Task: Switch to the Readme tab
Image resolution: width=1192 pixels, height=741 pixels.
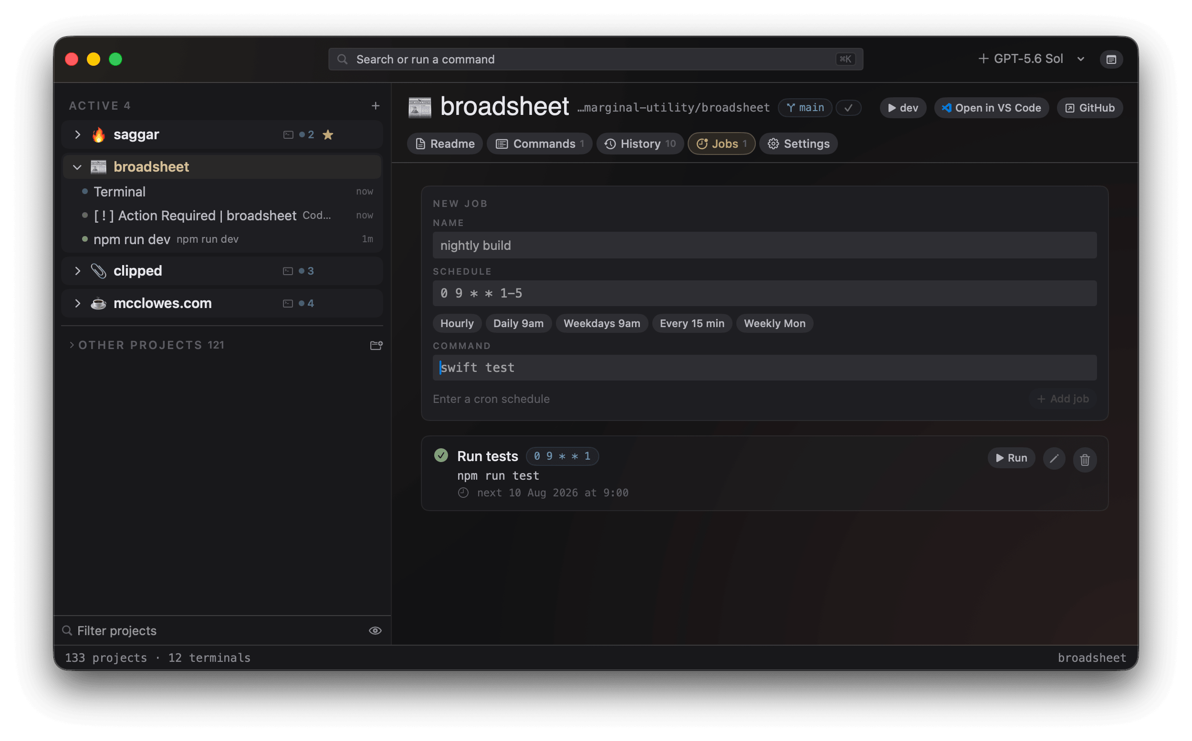Action: 445,144
